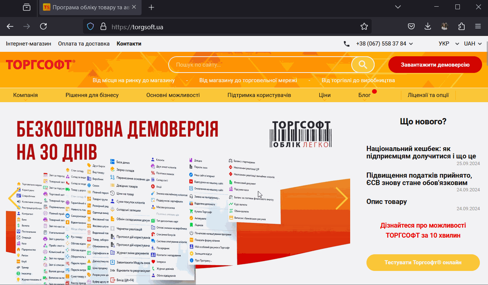Viewport: 488px width, 285px height.
Task: Click the next-slide arrow on the carousel
Action: 342,198
